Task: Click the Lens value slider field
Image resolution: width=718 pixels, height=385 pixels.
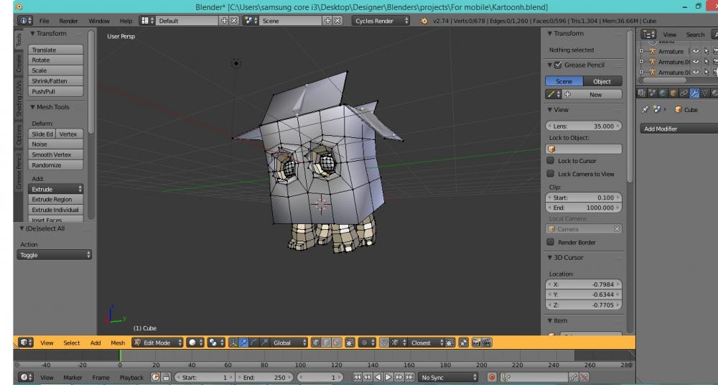Action: [584, 126]
